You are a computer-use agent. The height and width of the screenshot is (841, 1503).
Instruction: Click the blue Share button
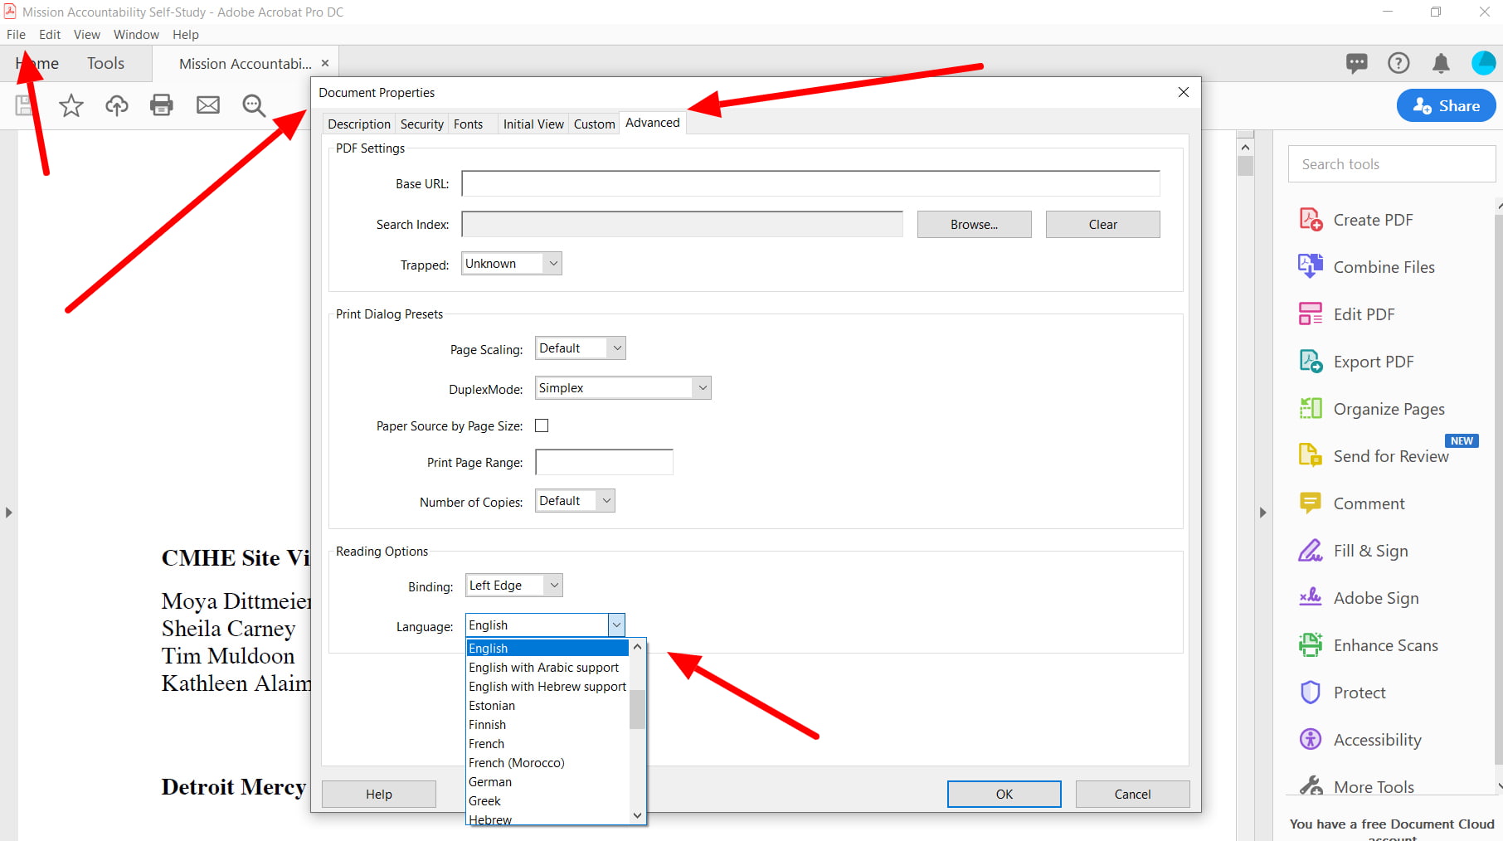(1446, 105)
